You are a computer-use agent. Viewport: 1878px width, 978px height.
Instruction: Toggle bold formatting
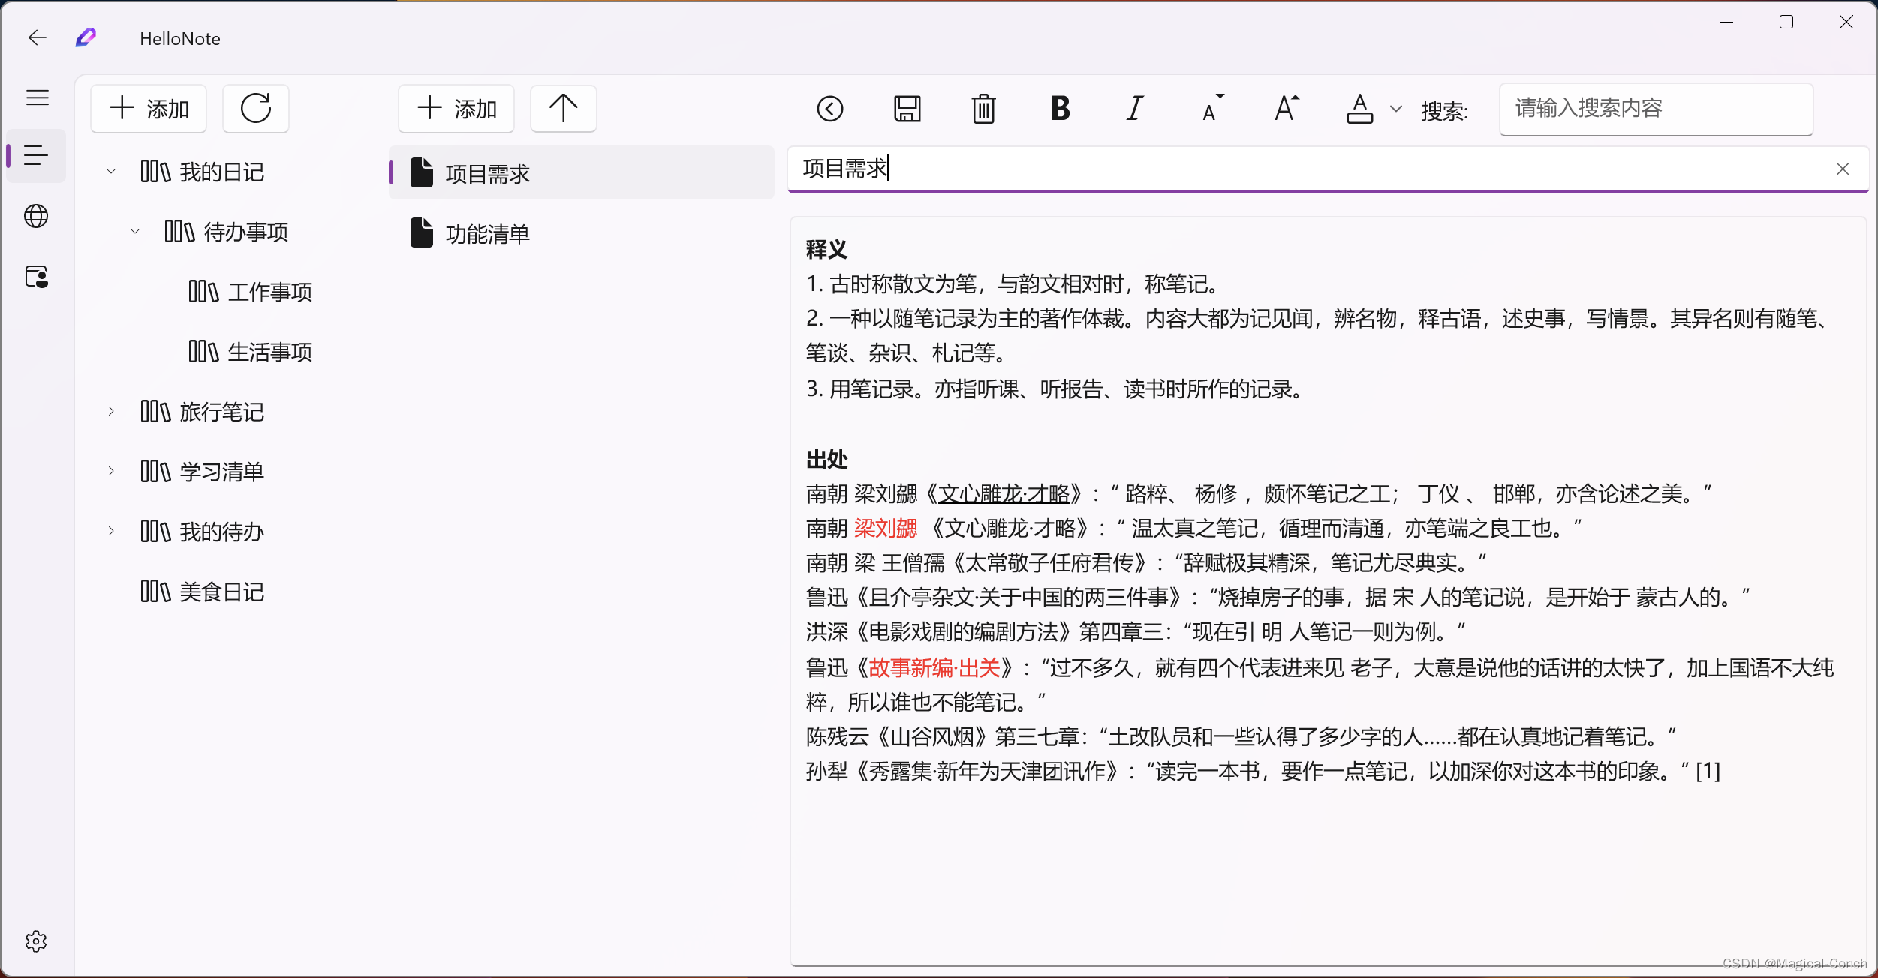[x=1060, y=109]
